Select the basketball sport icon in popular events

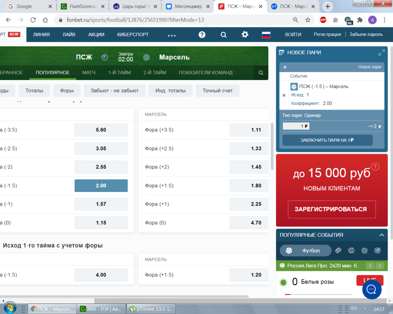[351, 250]
